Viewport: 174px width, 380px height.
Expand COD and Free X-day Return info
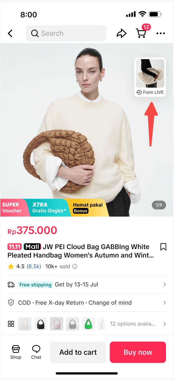[x=87, y=303]
